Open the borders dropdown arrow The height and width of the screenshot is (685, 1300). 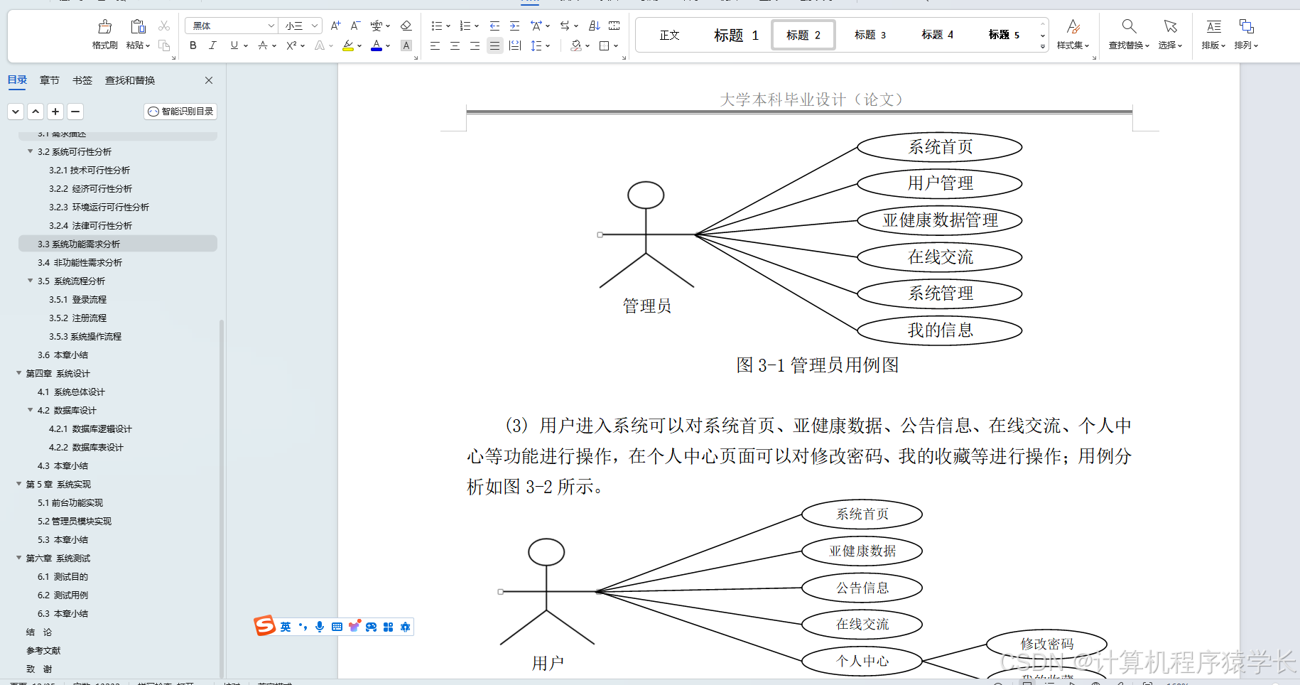(x=616, y=46)
